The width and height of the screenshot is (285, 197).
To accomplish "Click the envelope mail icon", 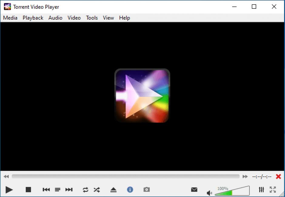I will pyautogui.click(x=194, y=190).
